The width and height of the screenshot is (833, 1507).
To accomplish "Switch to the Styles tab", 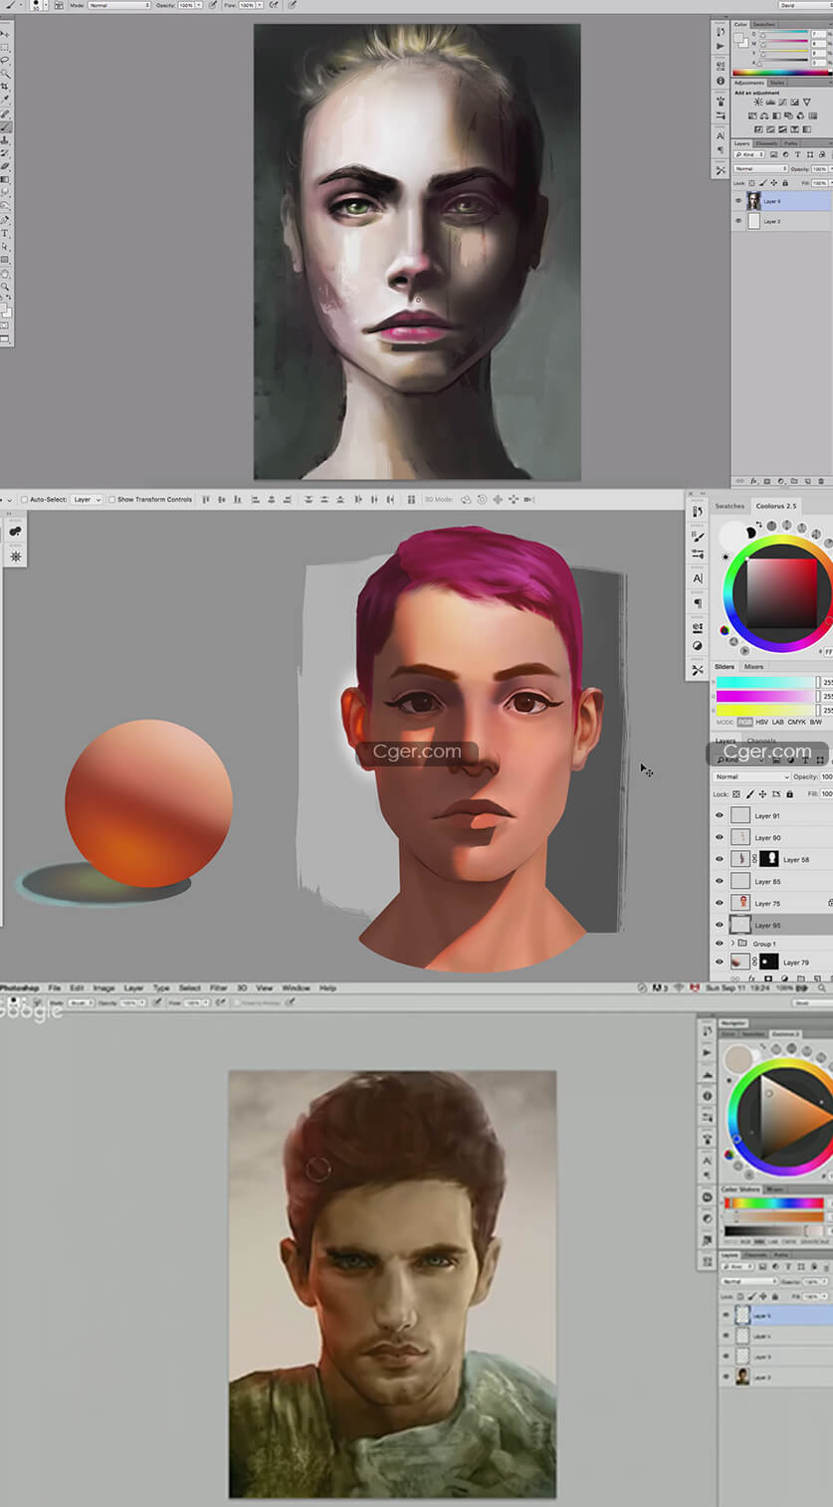I will click(x=777, y=83).
